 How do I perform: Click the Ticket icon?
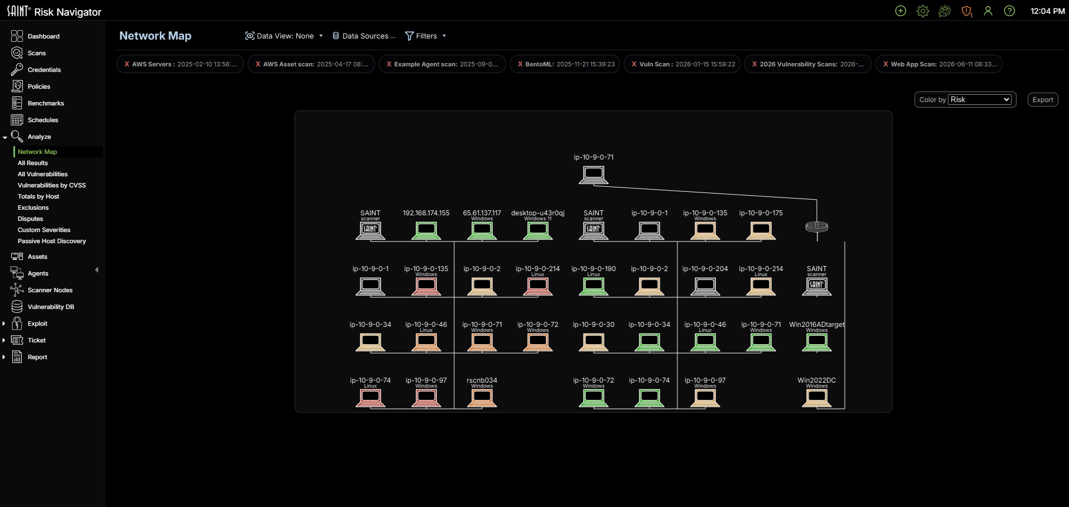coord(17,340)
